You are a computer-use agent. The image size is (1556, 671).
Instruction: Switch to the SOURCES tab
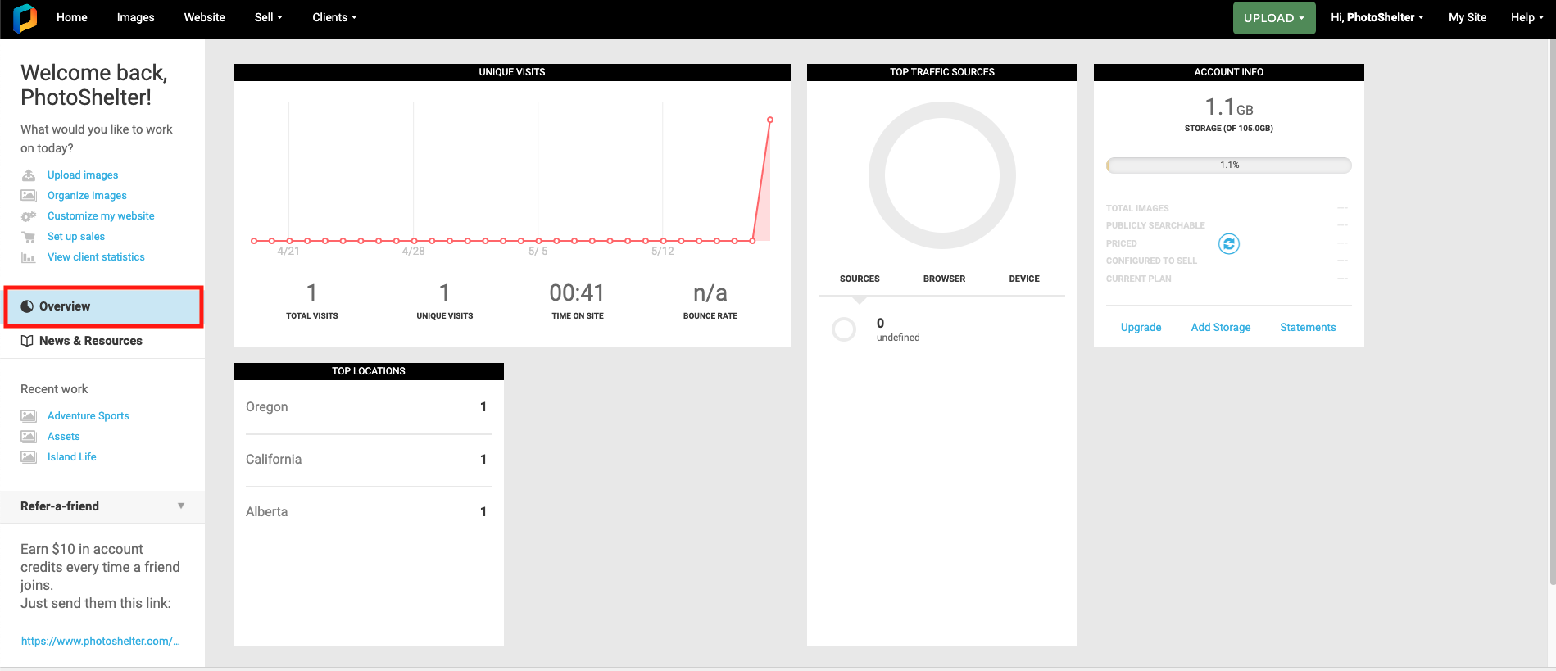(x=860, y=279)
